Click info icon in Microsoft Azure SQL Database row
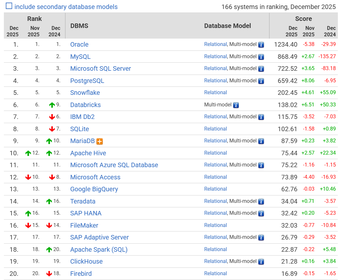This screenshot has height=280, width=343. (x=261, y=165)
